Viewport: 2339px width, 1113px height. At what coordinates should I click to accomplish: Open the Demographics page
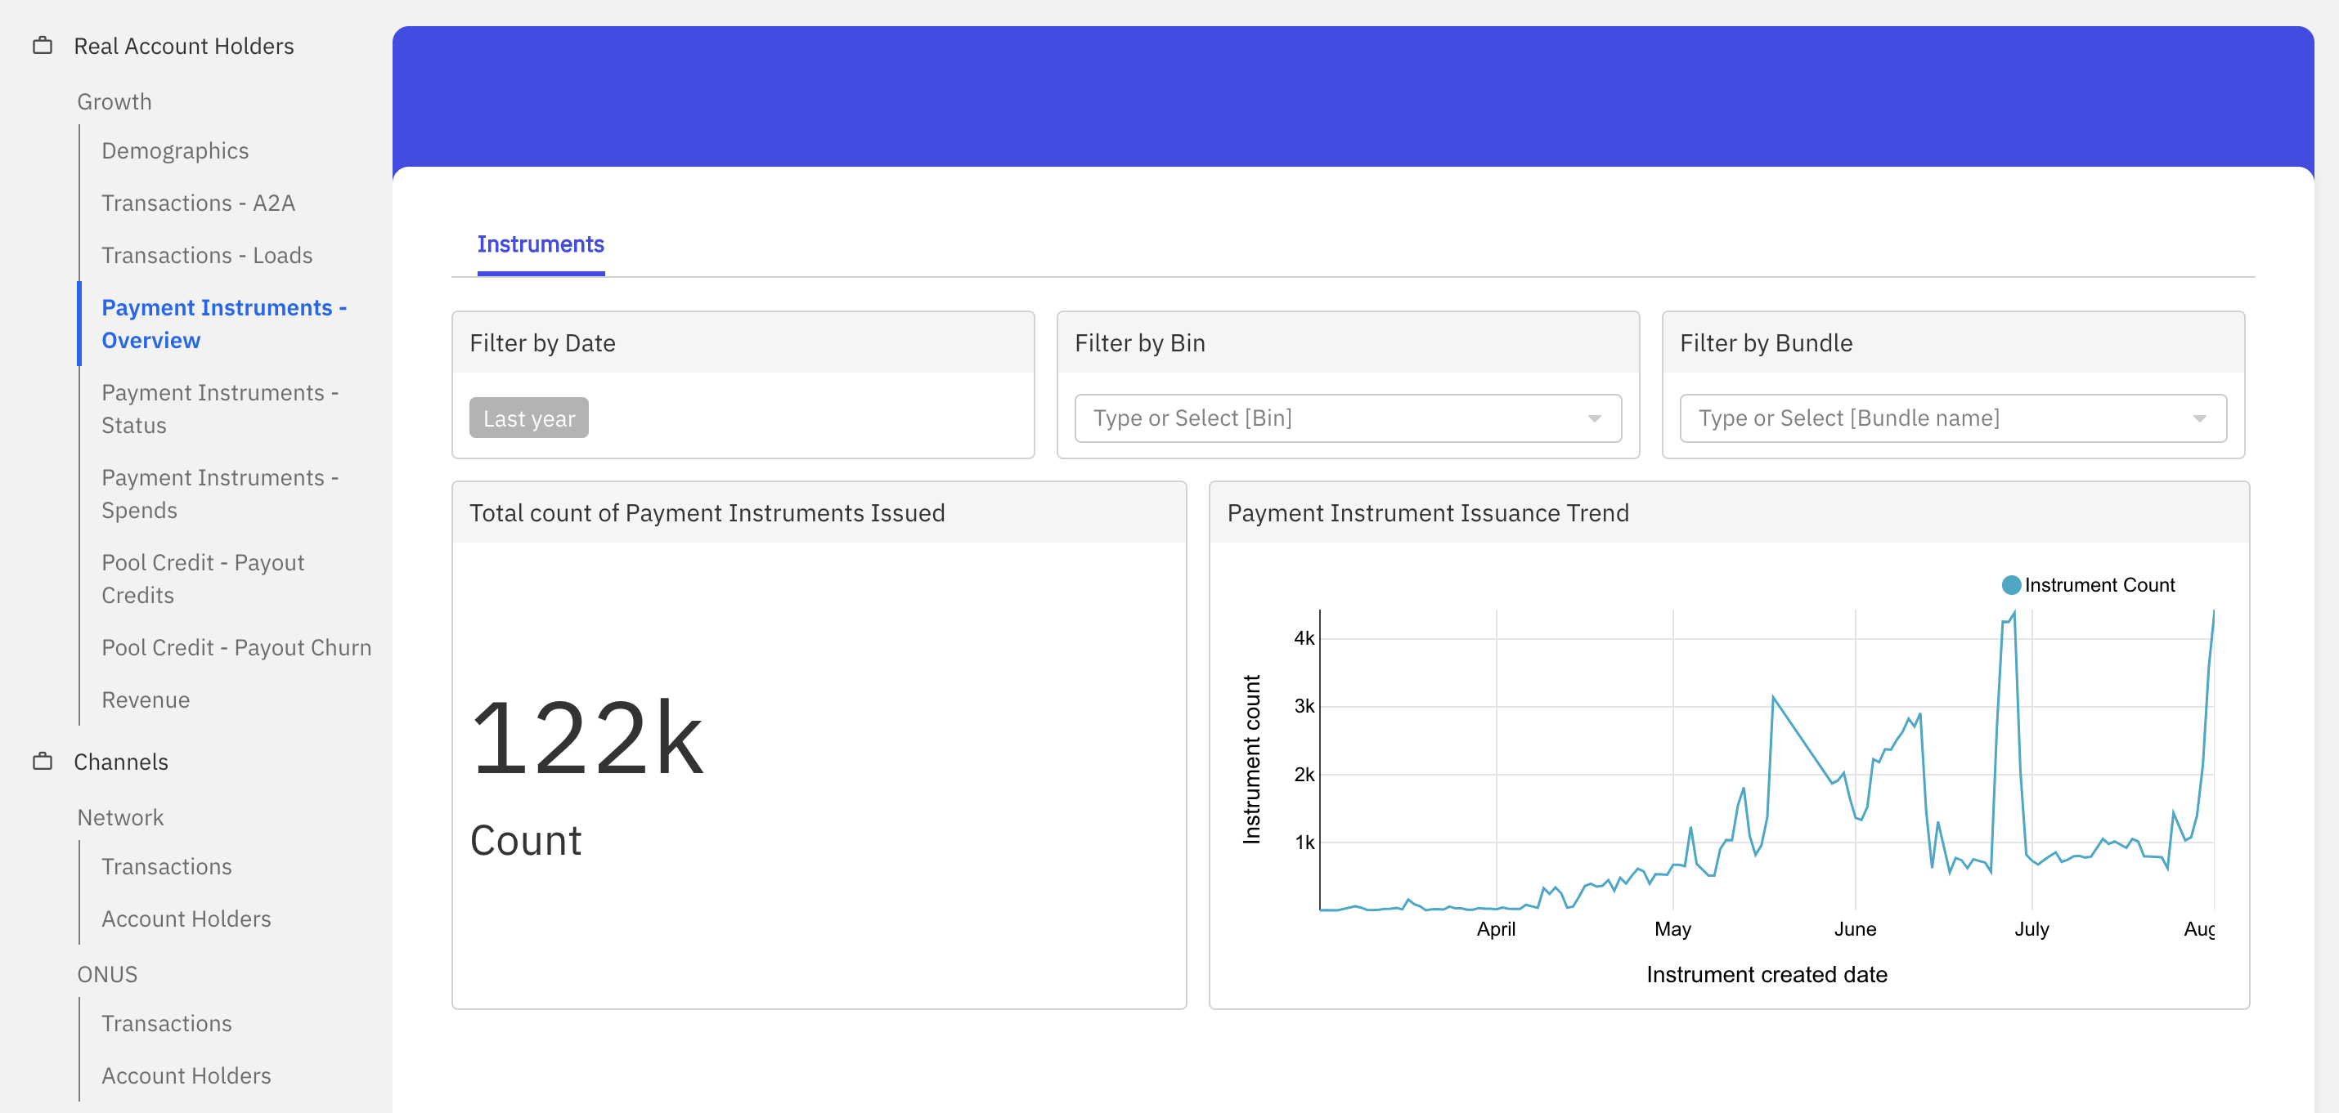175,150
